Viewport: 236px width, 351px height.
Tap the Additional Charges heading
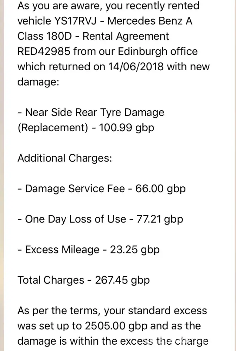pyautogui.click(x=65, y=158)
